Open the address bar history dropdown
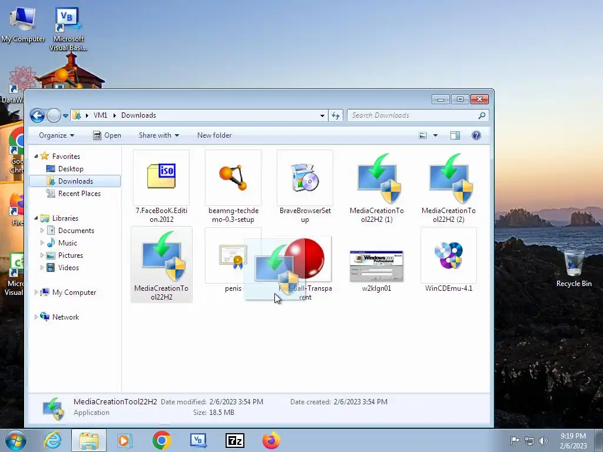This screenshot has width=603, height=452. [x=322, y=116]
